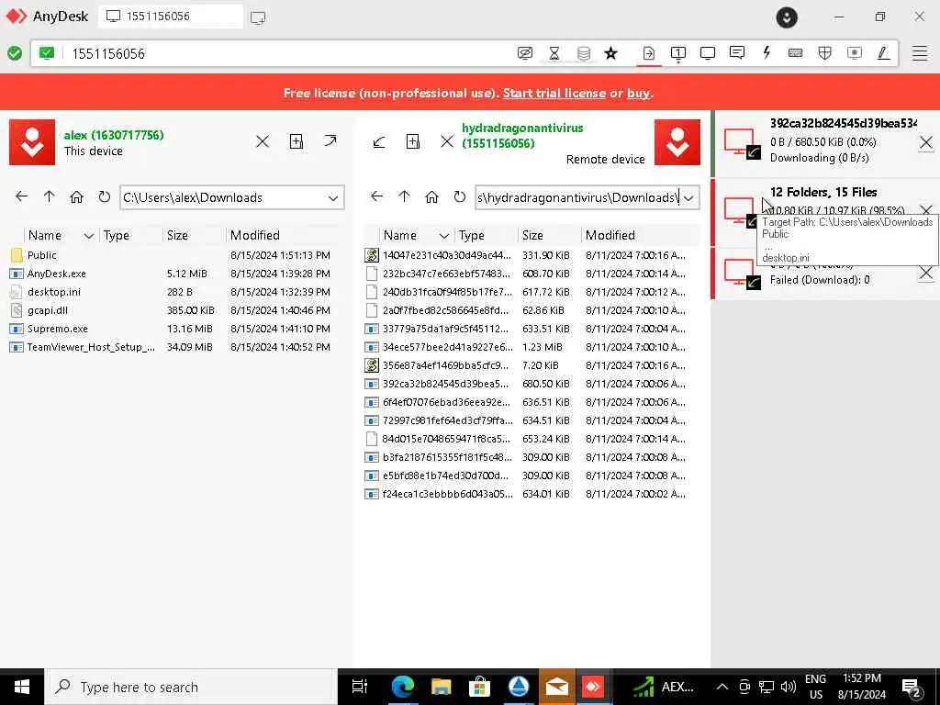This screenshot has width=940, height=705.
Task: Click the privacy mode crossed-eye monitor icon
Action: 524,53
